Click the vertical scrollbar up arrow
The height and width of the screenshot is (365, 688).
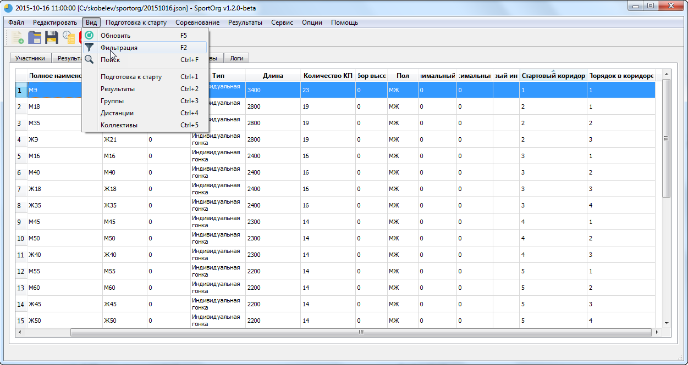pyautogui.click(x=667, y=74)
